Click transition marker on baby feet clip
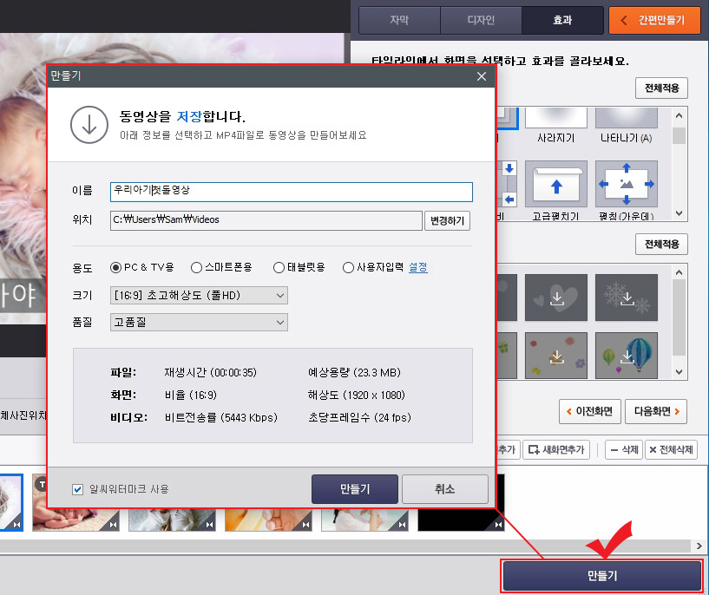This screenshot has height=595, width=709. (305, 525)
